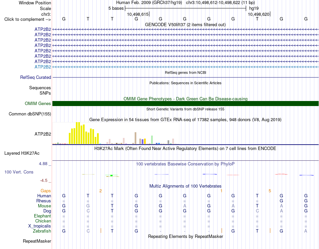Screen dimensions: 319x249
Task: Click the black ATP2B2 label of GTEx track
Action: coord(43,134)
